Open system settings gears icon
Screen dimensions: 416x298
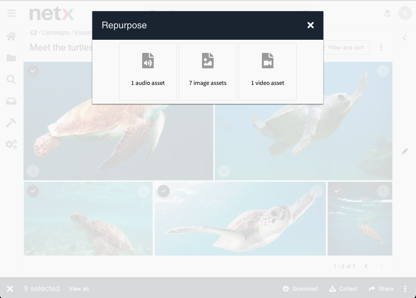(11, 144)
